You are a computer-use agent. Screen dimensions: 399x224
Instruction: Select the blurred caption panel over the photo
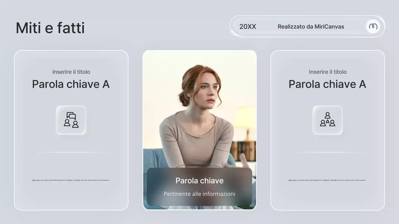pyautogui.click(x=156, y=187)
